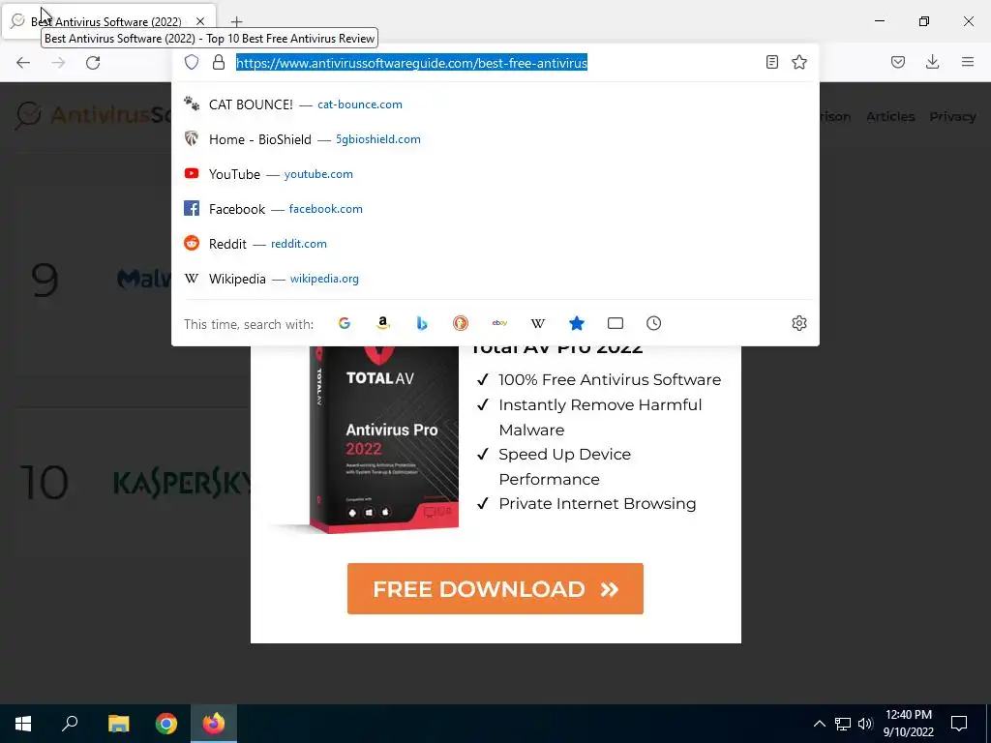Toggle reader view icon in address bar
The image size is (991, 743).
tap(771, 62)
